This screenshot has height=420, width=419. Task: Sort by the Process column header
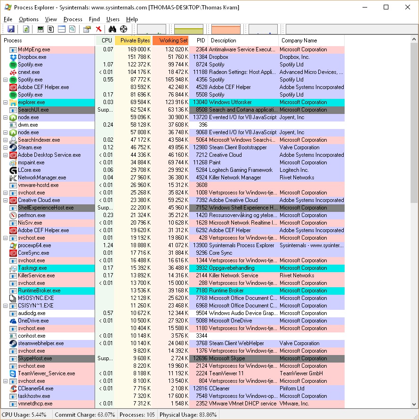click(x=48, y=40)
